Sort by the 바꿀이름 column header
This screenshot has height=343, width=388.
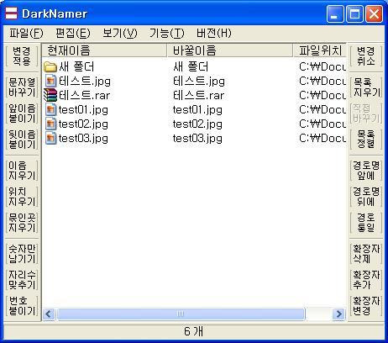[x=230, y=50]
